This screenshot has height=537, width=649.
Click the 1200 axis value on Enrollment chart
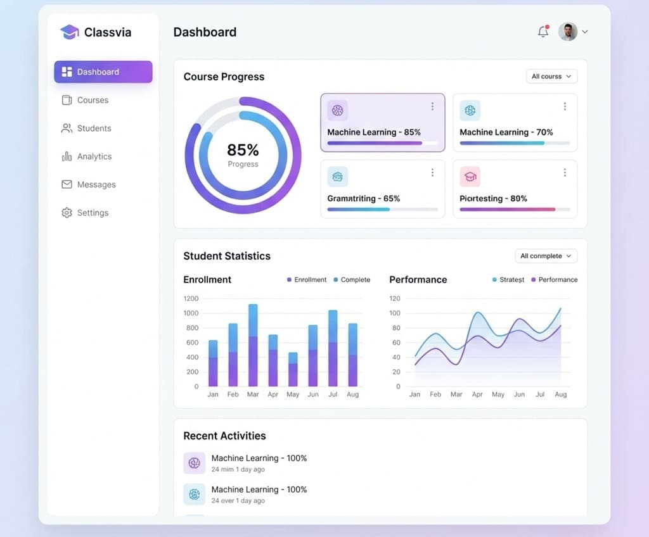(191, 298)
